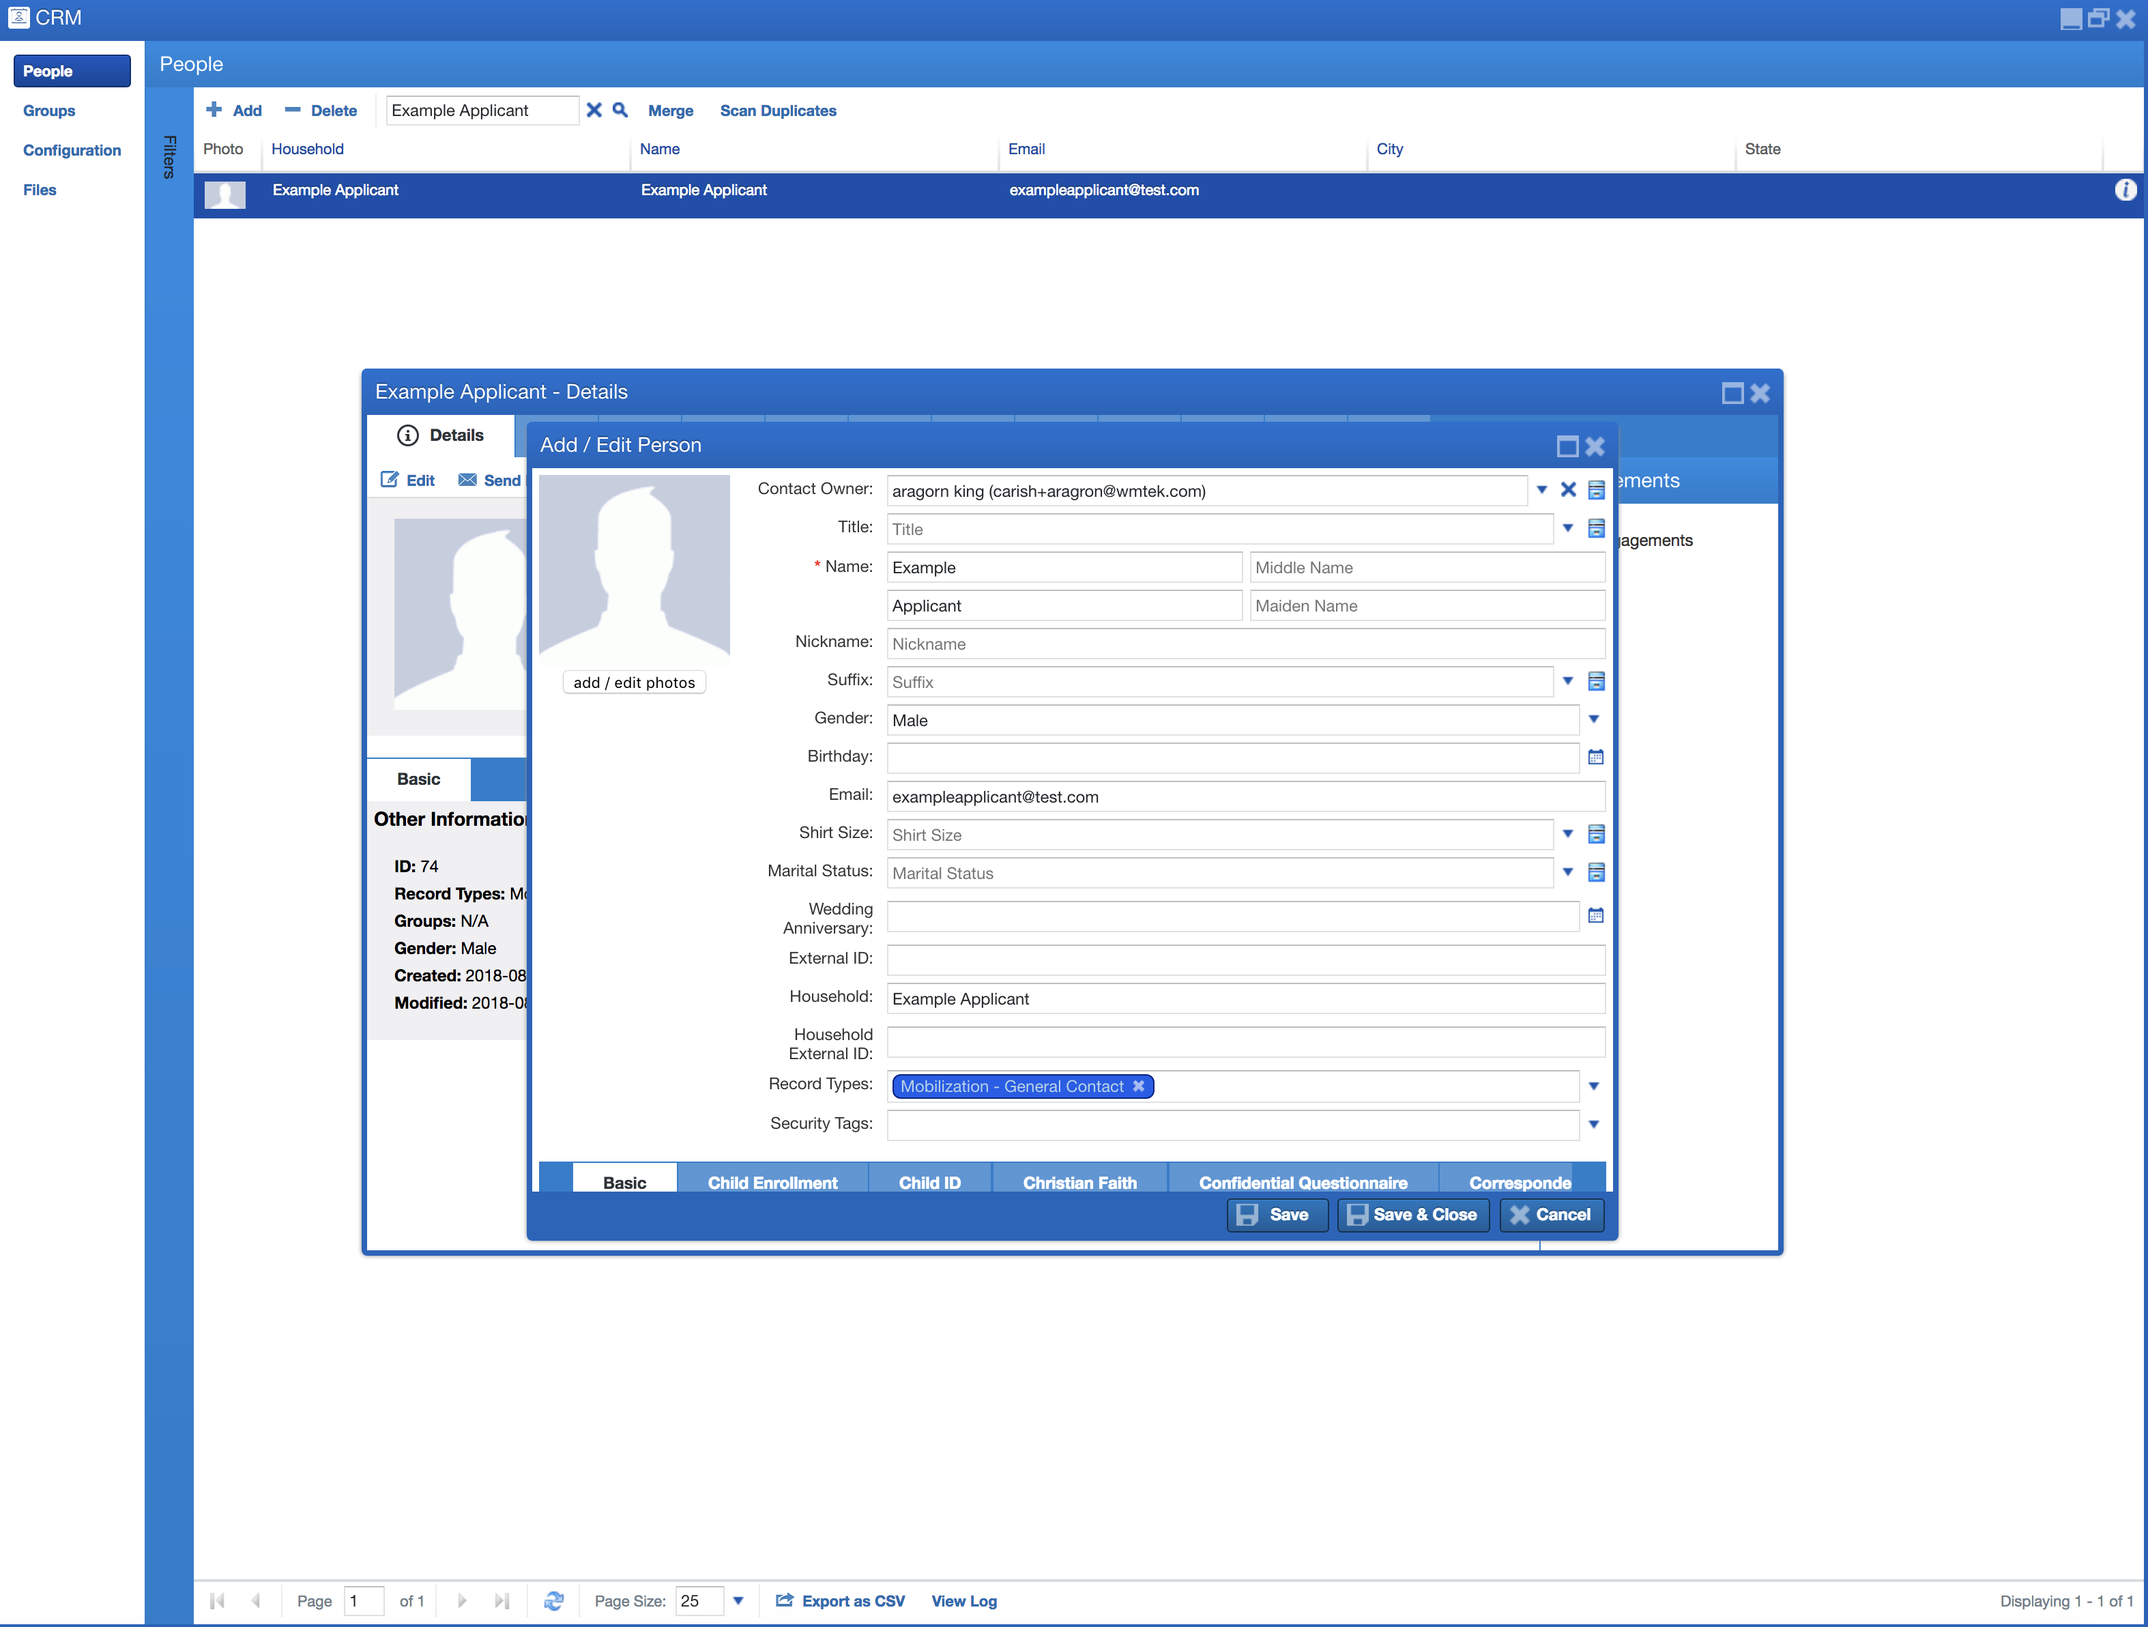
Task: Open the Birthday calendar picker icon
Action: click(1595, 757)
